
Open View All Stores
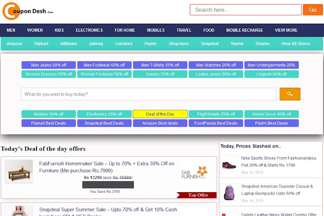[296, 44]
